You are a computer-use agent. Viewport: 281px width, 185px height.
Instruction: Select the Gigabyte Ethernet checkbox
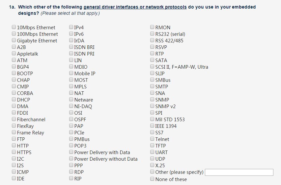(x=14, y=40)
